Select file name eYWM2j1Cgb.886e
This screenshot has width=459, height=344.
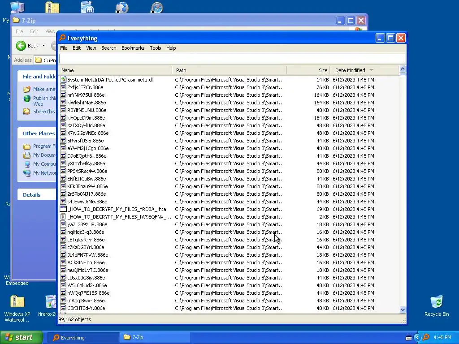coord(88,148)
